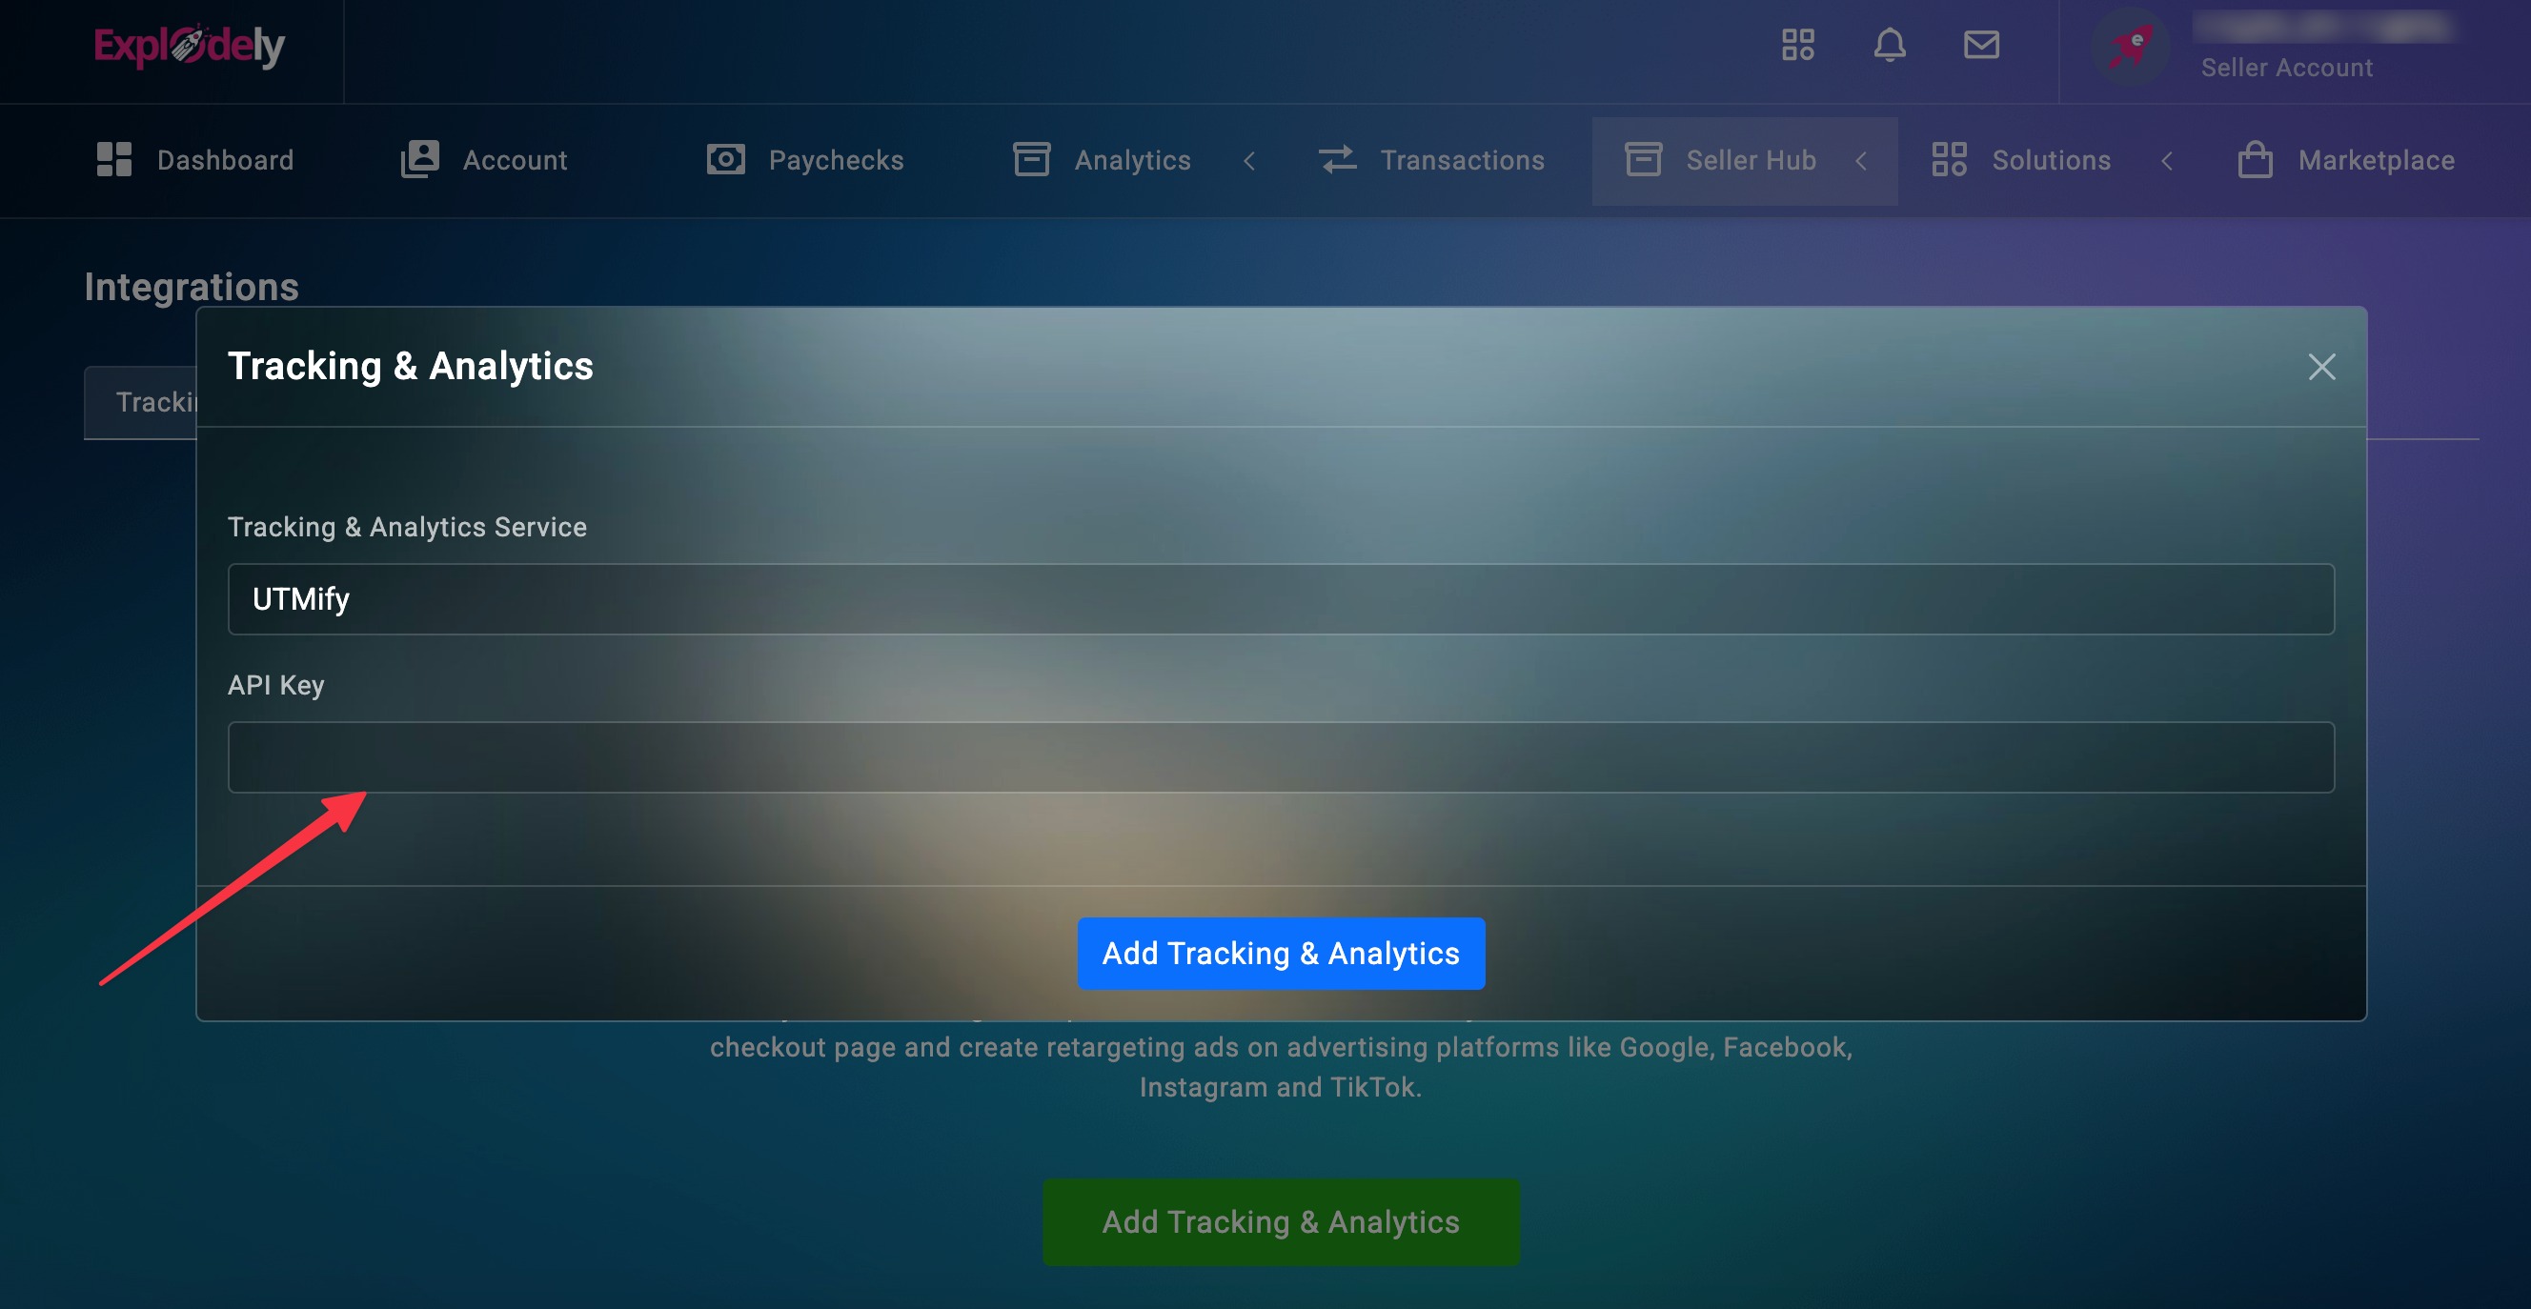Click the Solutions grid icon
The image size is (2531, 1309).
tap(1950, 160)
